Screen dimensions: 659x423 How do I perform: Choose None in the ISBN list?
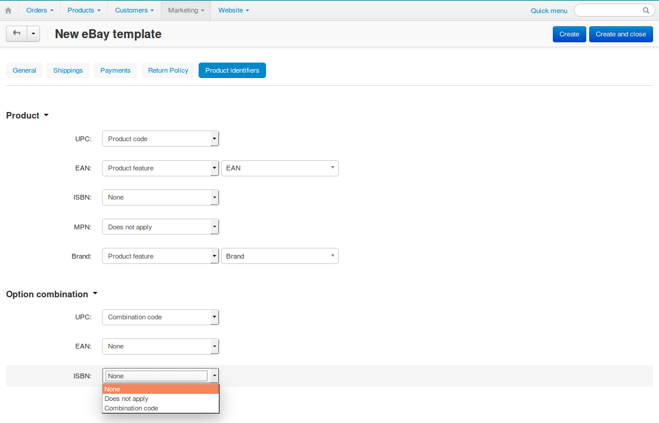tap(160, 389)
